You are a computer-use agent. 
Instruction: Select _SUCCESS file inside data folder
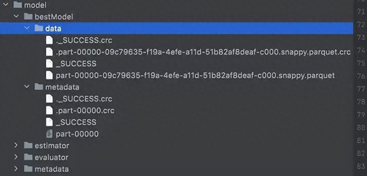[x=76, y=63]
